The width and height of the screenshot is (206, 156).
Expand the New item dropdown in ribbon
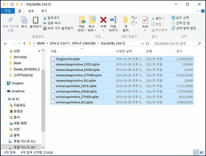click(134, 17)
